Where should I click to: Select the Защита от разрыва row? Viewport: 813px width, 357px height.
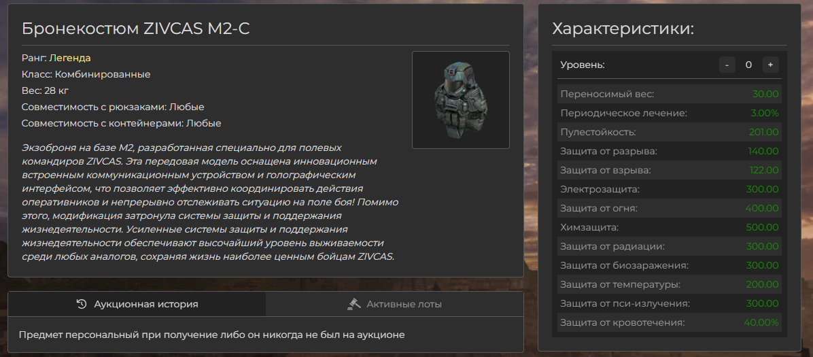670,151
